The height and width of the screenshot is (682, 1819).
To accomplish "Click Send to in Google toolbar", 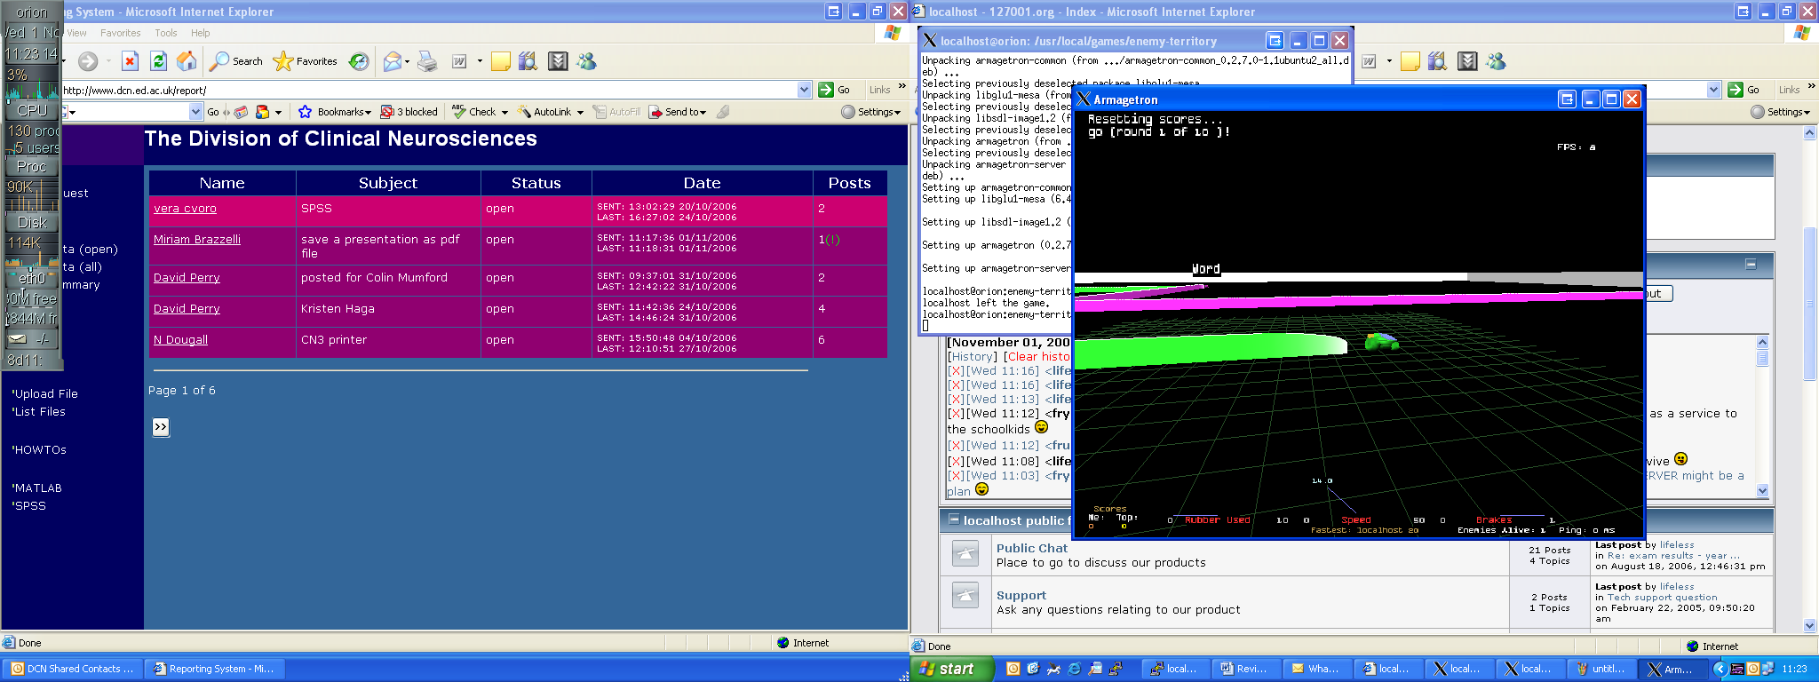I will point(678,112).
